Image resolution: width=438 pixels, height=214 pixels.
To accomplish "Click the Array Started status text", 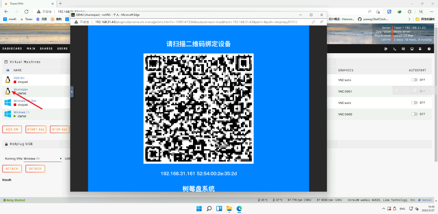I will click(x=14, y=200).
